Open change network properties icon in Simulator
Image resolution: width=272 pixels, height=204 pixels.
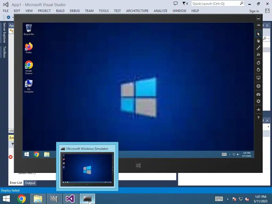[258, 109]
